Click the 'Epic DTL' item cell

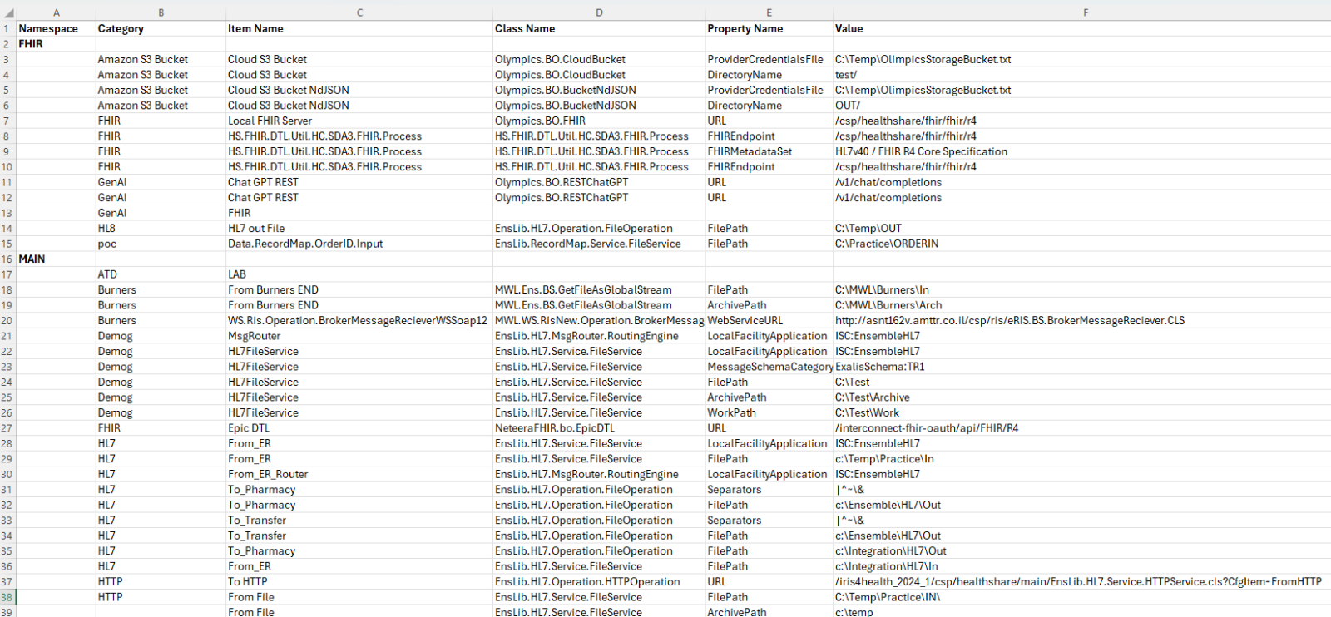(x=249, y=428)
